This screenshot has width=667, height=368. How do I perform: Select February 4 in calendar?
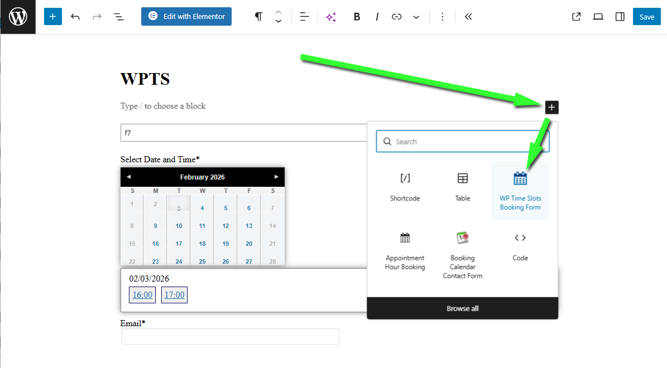pos(202,208)
